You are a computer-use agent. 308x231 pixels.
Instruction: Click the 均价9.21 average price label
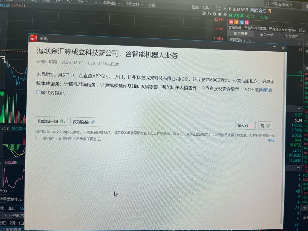pos(19,5)
